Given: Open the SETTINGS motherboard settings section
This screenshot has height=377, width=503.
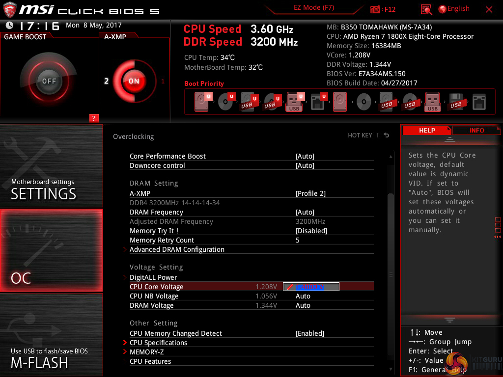Looking at the screenshot, I should [51, 166].
